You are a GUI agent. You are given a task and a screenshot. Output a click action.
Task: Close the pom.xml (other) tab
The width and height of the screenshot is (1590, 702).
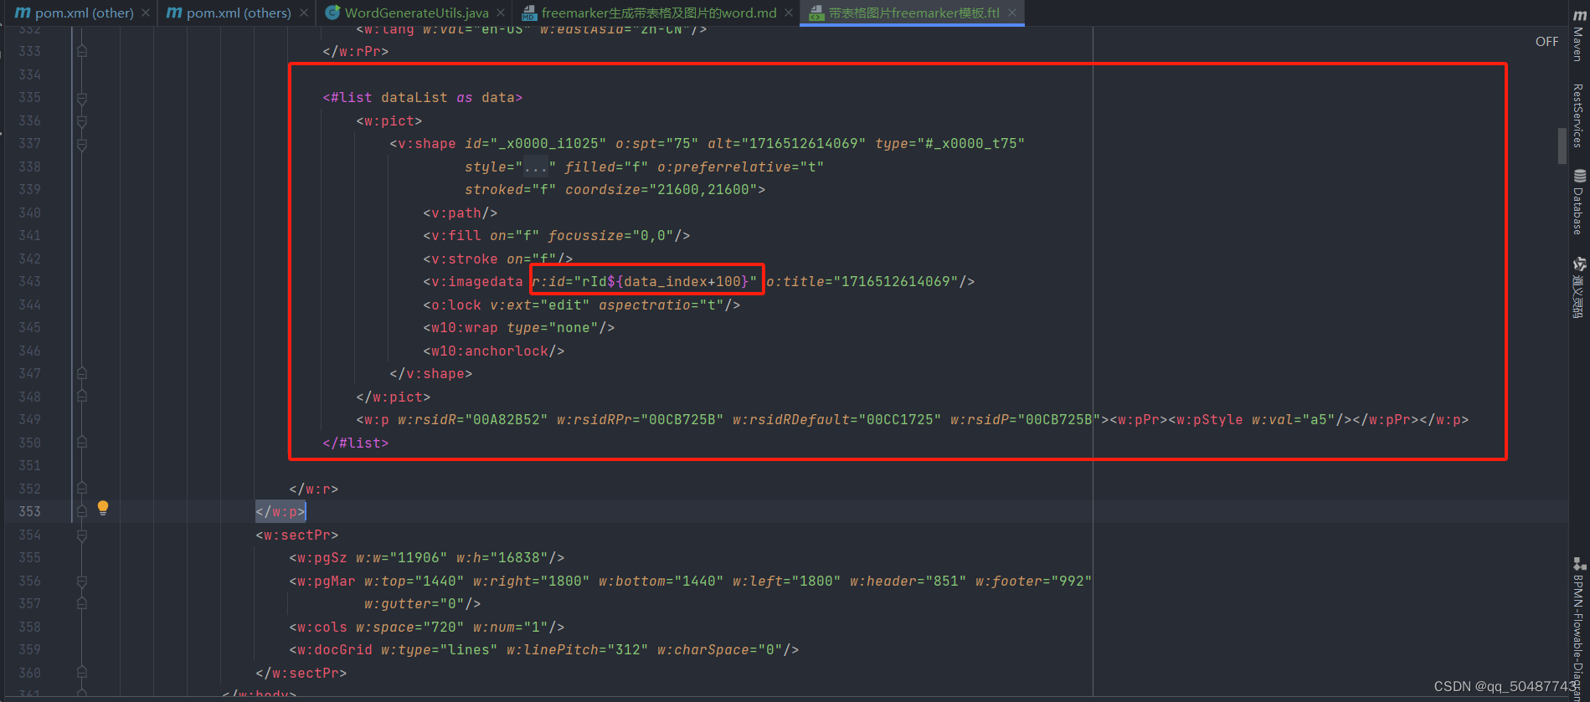[146, 13]
